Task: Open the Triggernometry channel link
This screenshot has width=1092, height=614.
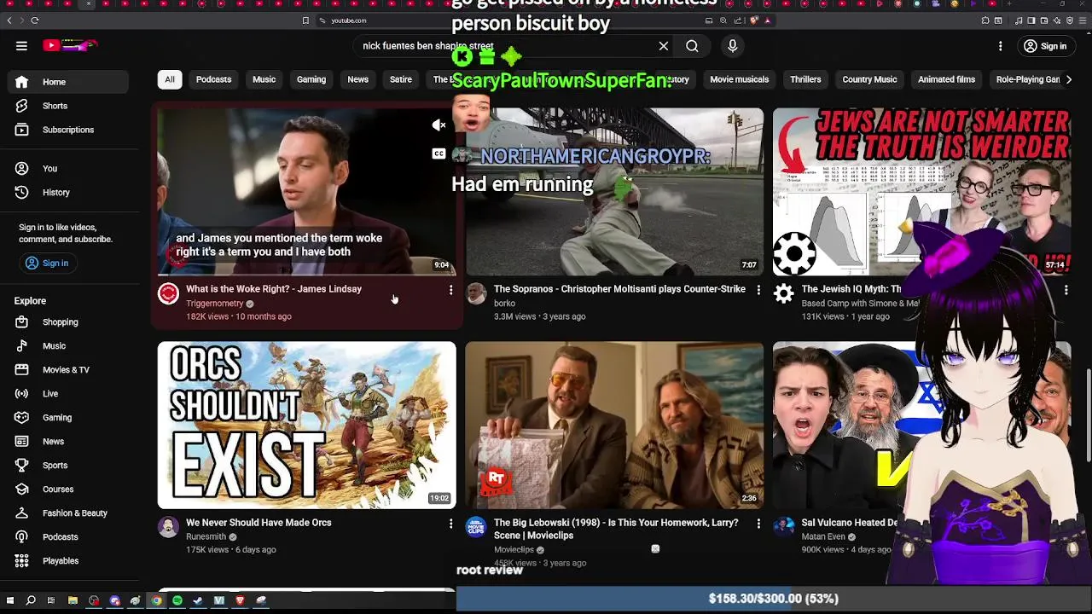Action: pos(215,304)
